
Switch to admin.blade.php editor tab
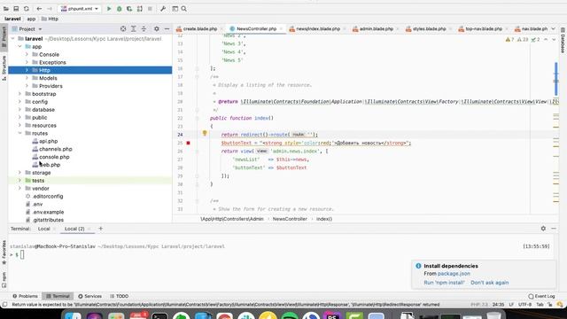[376, 28]
